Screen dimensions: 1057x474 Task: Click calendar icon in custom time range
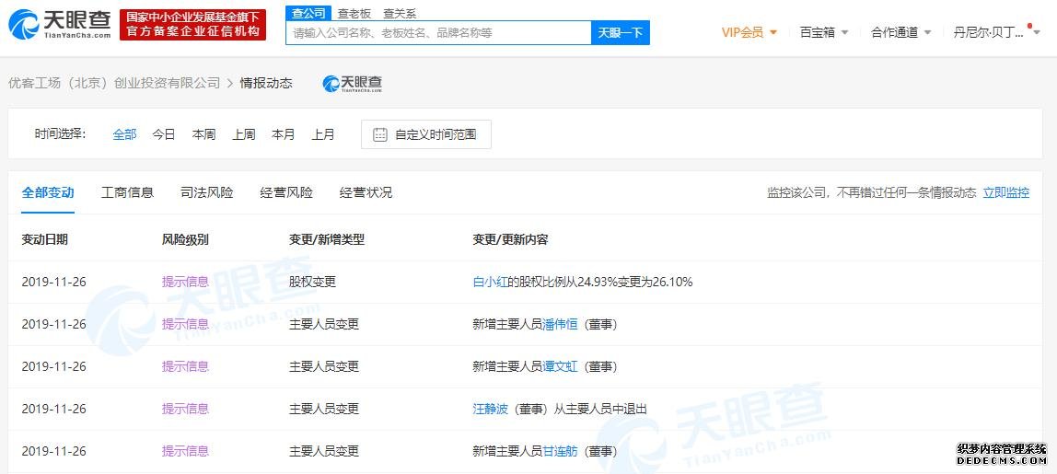click(380, 134)
